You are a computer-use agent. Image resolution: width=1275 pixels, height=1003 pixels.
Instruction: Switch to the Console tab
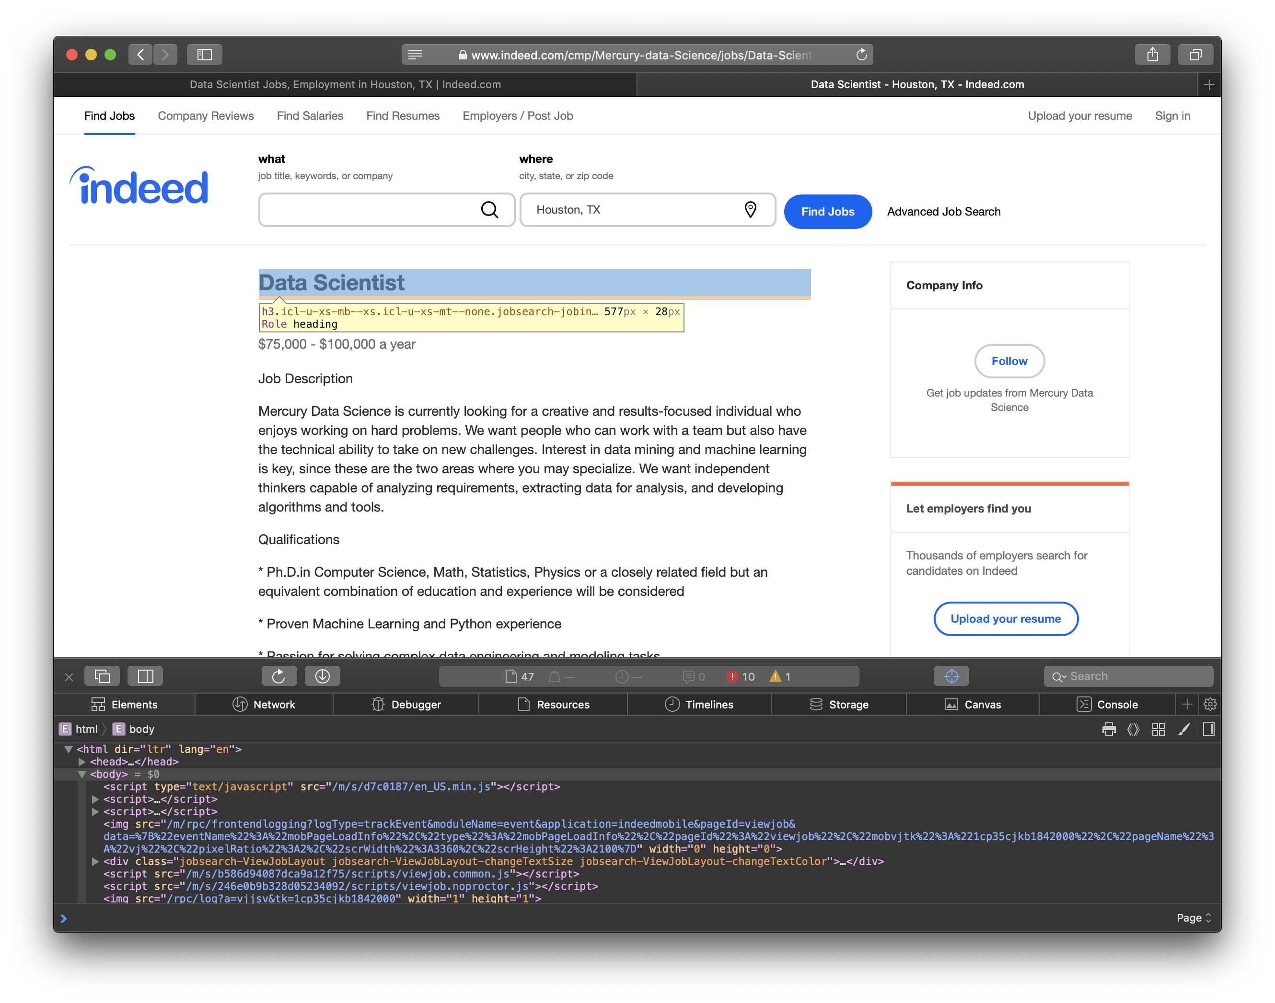[x=1107, y=704]
